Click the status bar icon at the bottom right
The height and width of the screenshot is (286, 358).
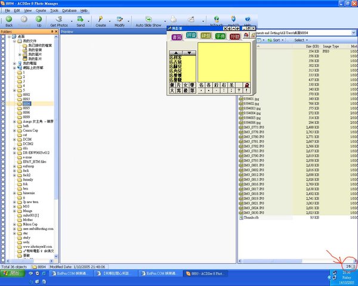[353, 266]
